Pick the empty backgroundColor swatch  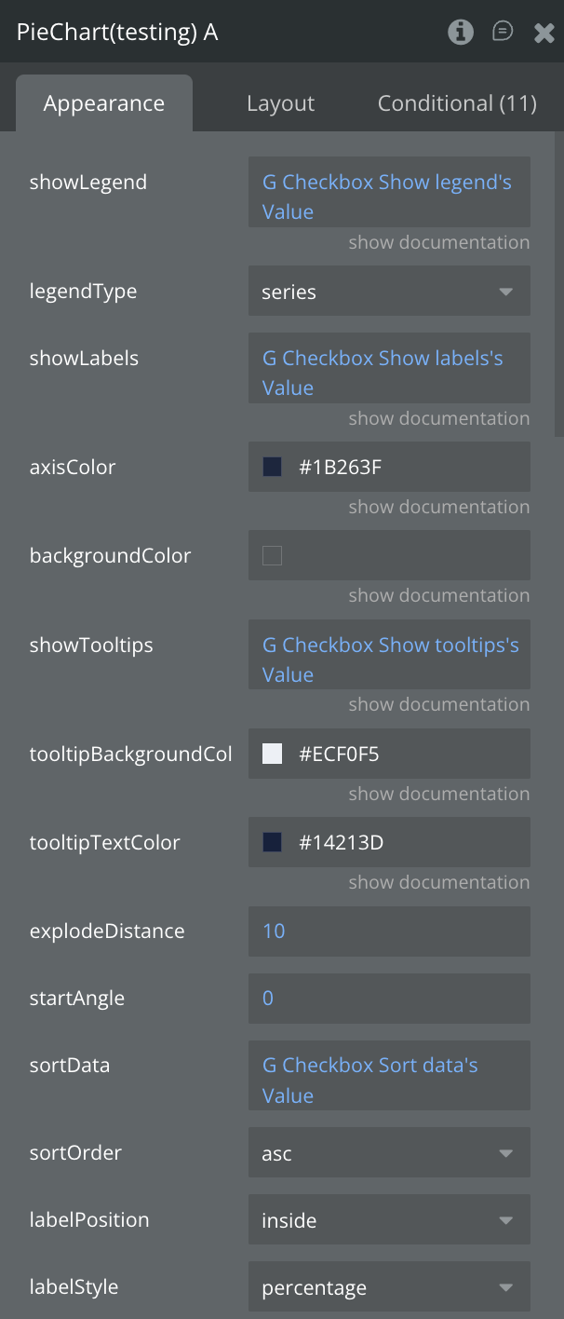[x=273, y=556]
